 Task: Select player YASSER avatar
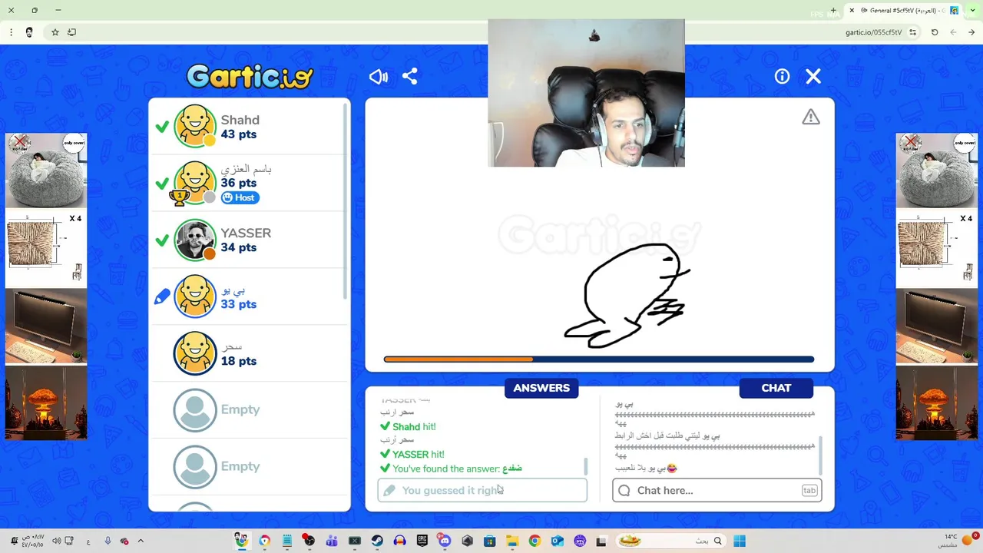coord(195,240)
